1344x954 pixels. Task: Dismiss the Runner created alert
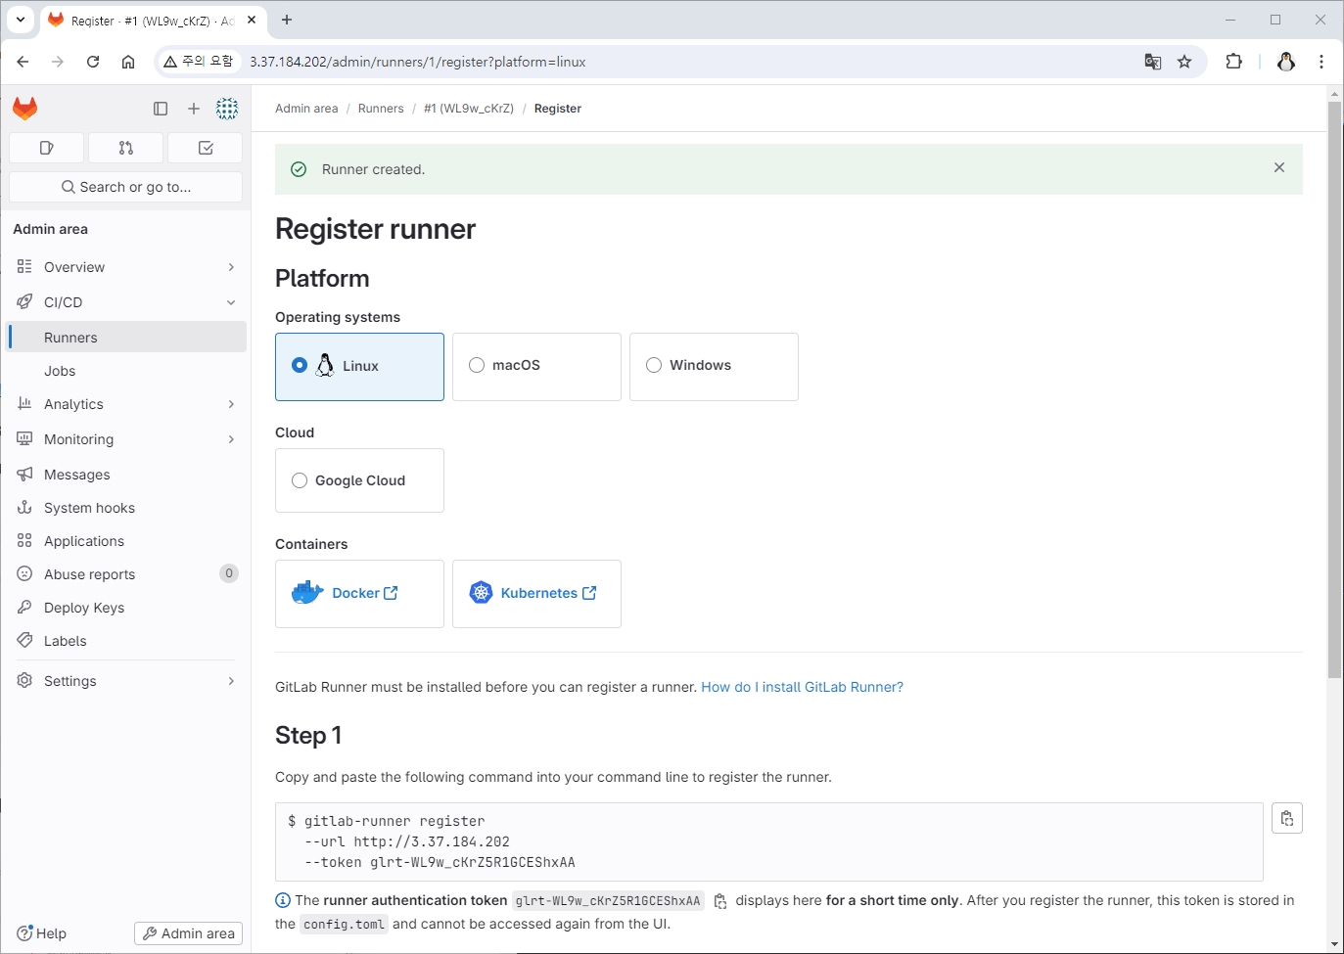point(1279,167)
